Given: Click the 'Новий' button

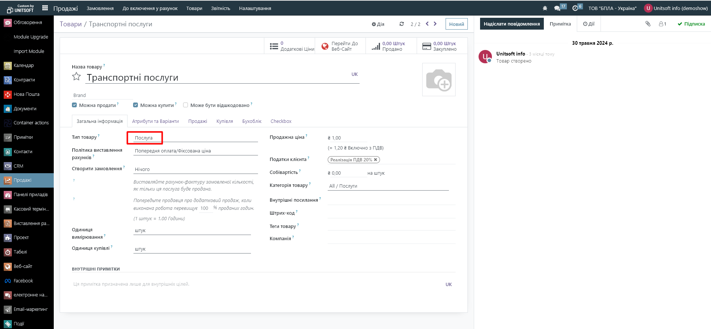Looking at the screenshot, I should click(456, 24).
